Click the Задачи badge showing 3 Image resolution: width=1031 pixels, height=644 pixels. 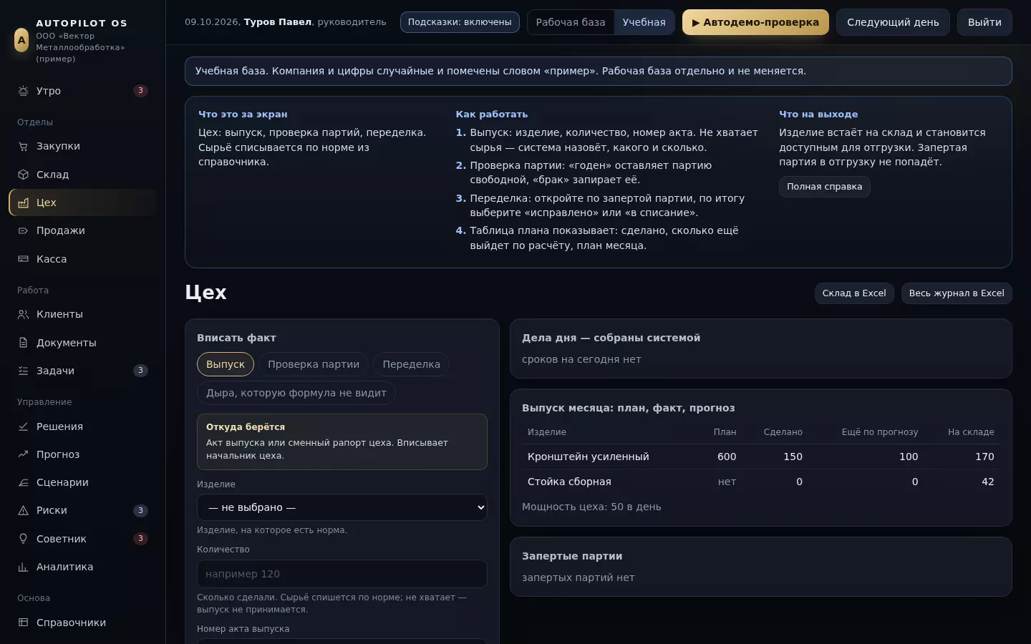(x=140, y=371)
